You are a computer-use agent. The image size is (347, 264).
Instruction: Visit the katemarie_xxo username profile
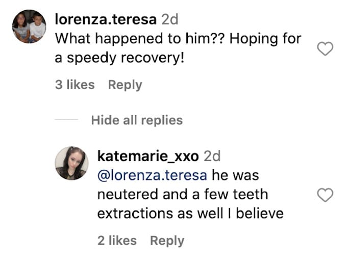148,156
